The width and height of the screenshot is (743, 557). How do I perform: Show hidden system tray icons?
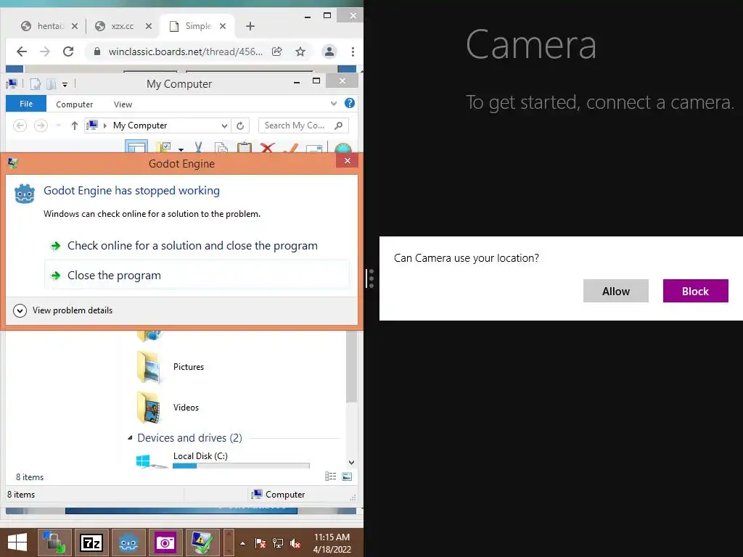242,543
